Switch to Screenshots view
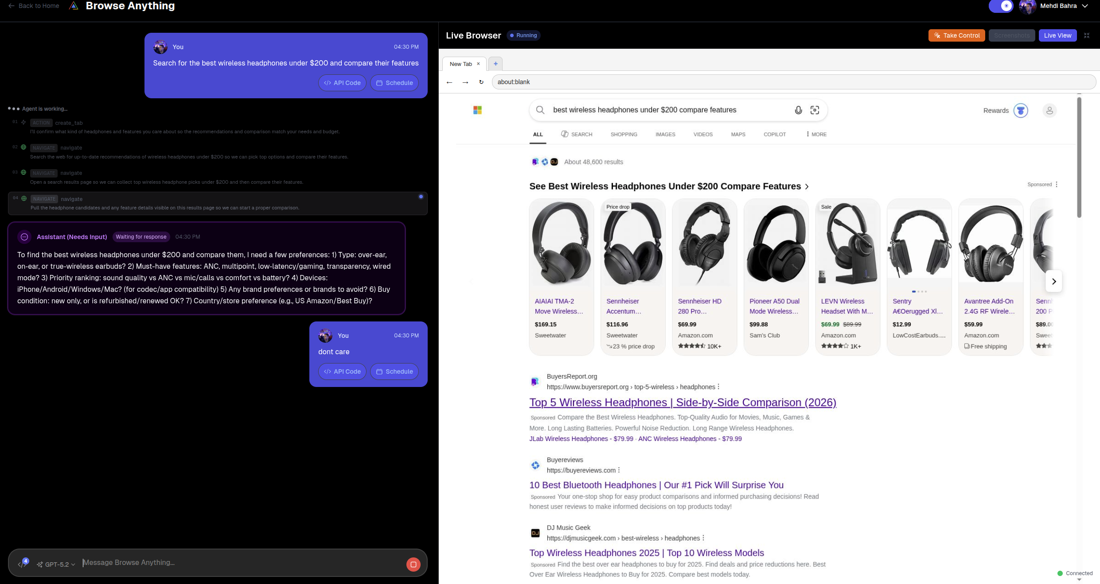Viewport: 1100px width, 584px height. click(1012, 35)
